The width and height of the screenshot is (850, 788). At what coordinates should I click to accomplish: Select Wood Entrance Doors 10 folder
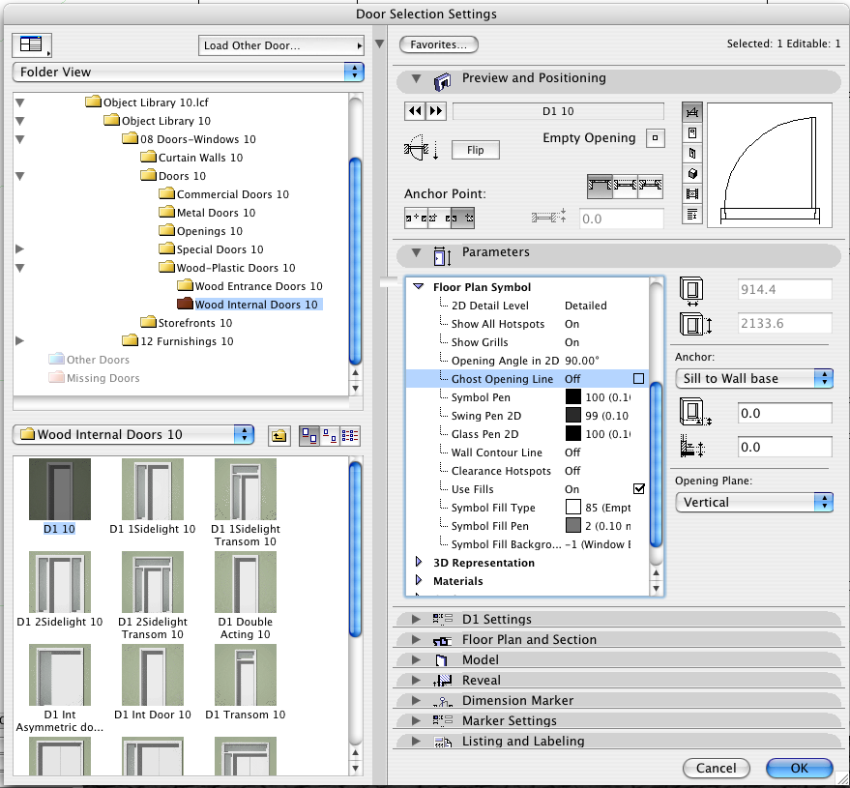(257, 286)
